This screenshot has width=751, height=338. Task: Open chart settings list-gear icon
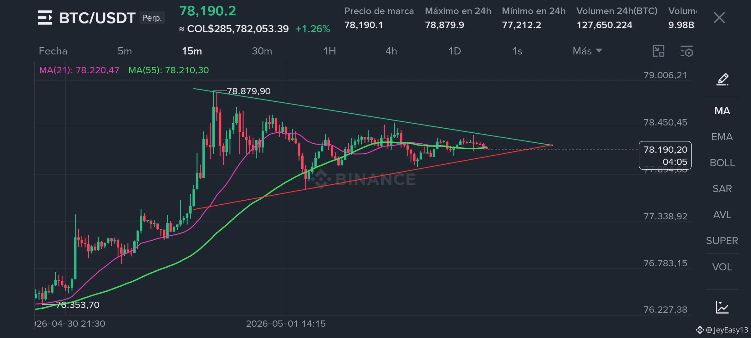click(x=687, y=51)
